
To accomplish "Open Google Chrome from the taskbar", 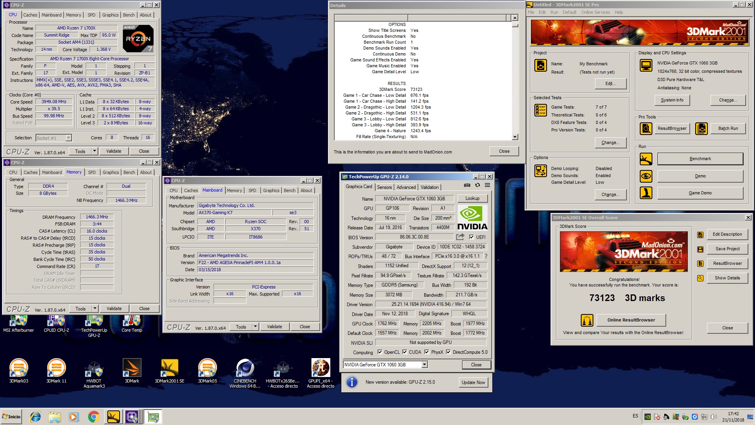I will point(94,417).
